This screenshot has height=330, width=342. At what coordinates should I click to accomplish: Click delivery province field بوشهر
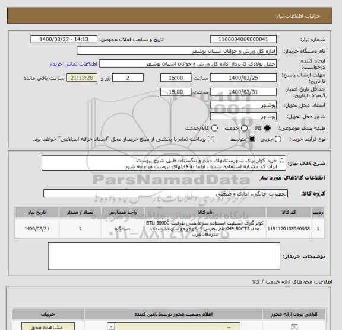pos(243,105)
